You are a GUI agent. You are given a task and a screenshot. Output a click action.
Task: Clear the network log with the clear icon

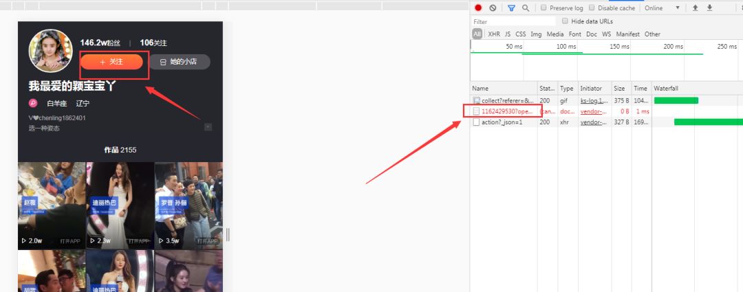tap(493, 8)
